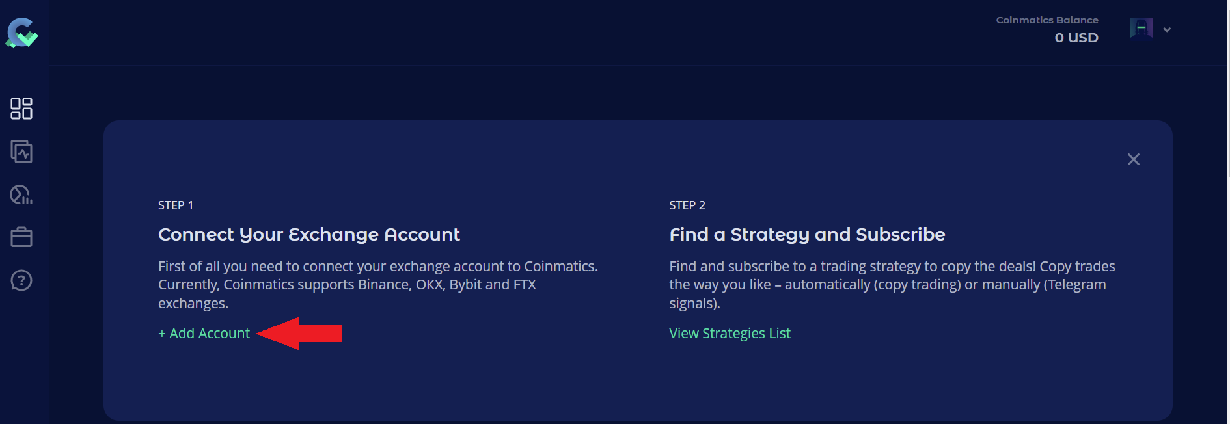Viewport: 1230px width, 424px height.
Task: Click the supported exchanges description paragraph
Action: coord(377,285)
